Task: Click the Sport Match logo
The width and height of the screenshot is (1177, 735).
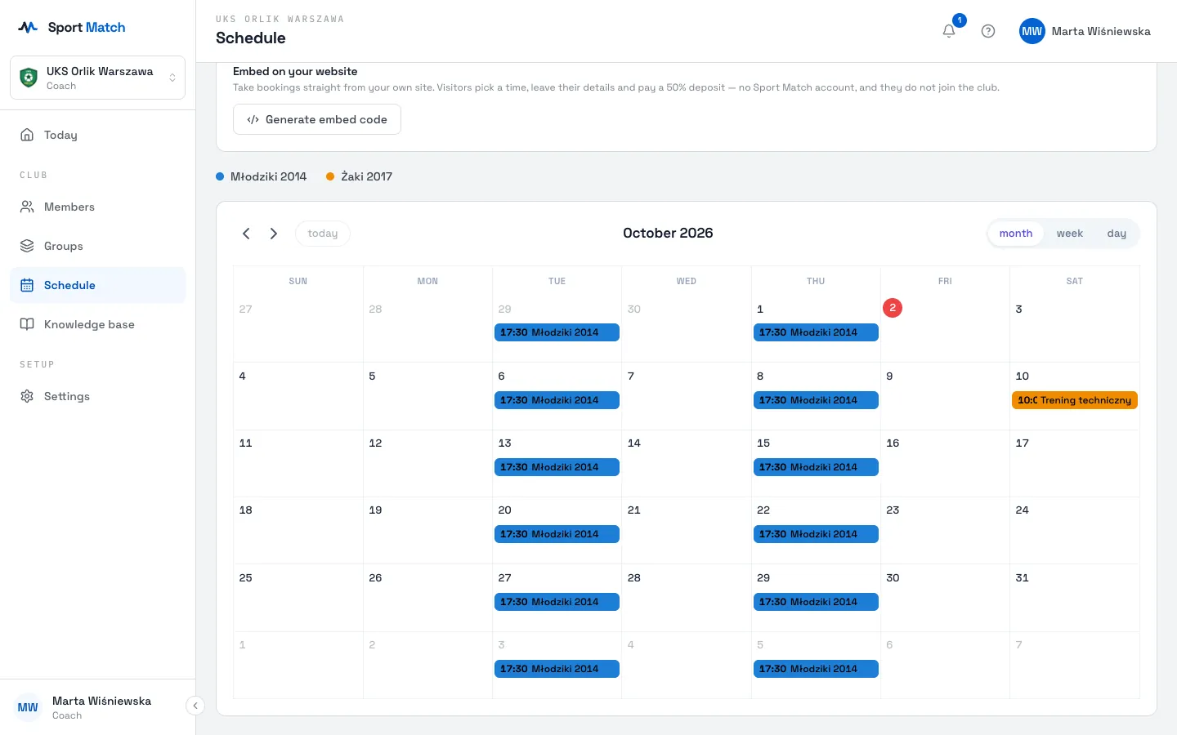Action: 72,27
